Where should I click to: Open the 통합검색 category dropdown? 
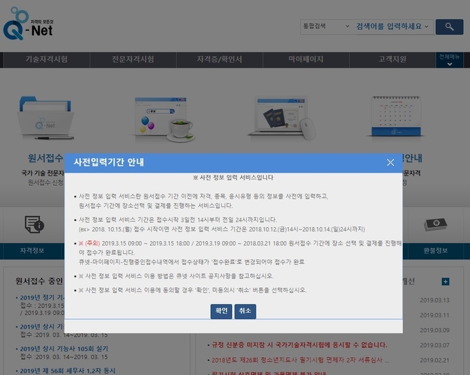coord(327,26)
